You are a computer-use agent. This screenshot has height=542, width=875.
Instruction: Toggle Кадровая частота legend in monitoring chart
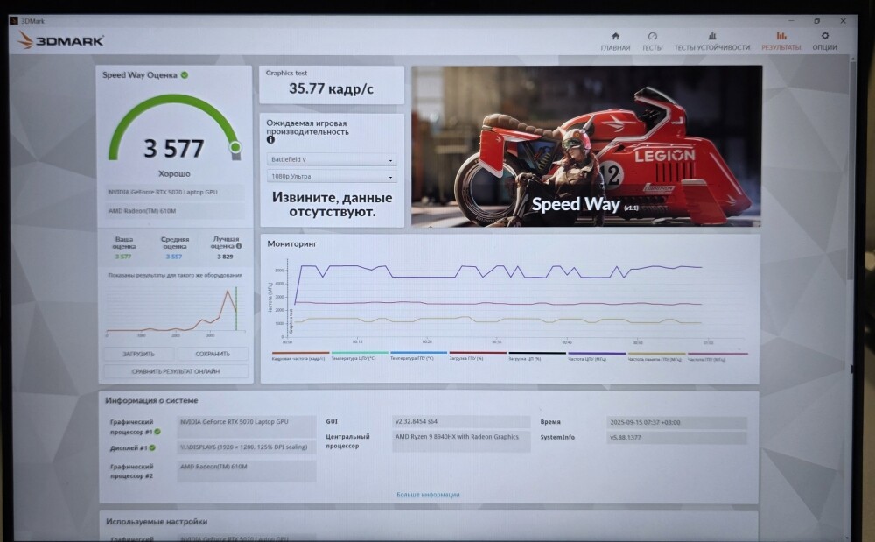299,356
